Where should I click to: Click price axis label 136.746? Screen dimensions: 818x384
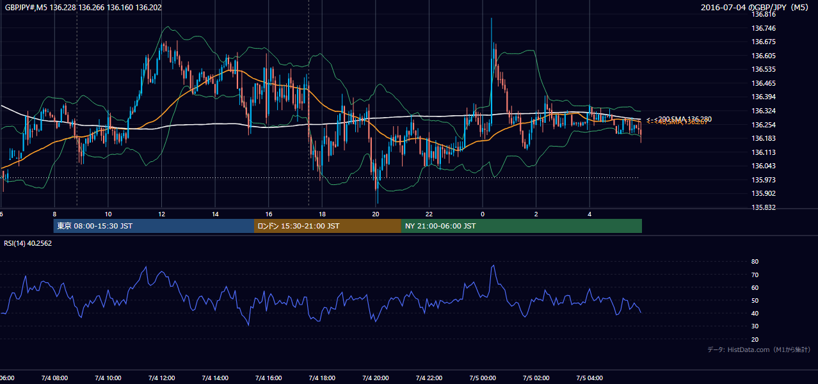[764, 28]
